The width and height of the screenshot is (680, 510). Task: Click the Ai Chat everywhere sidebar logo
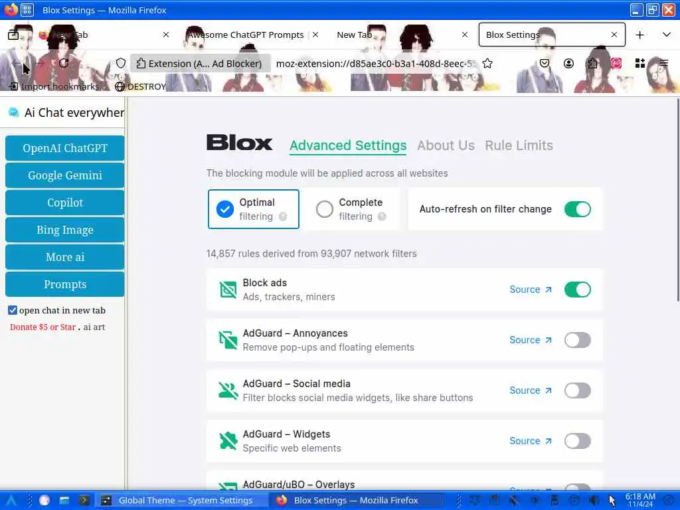coord(13,113)
